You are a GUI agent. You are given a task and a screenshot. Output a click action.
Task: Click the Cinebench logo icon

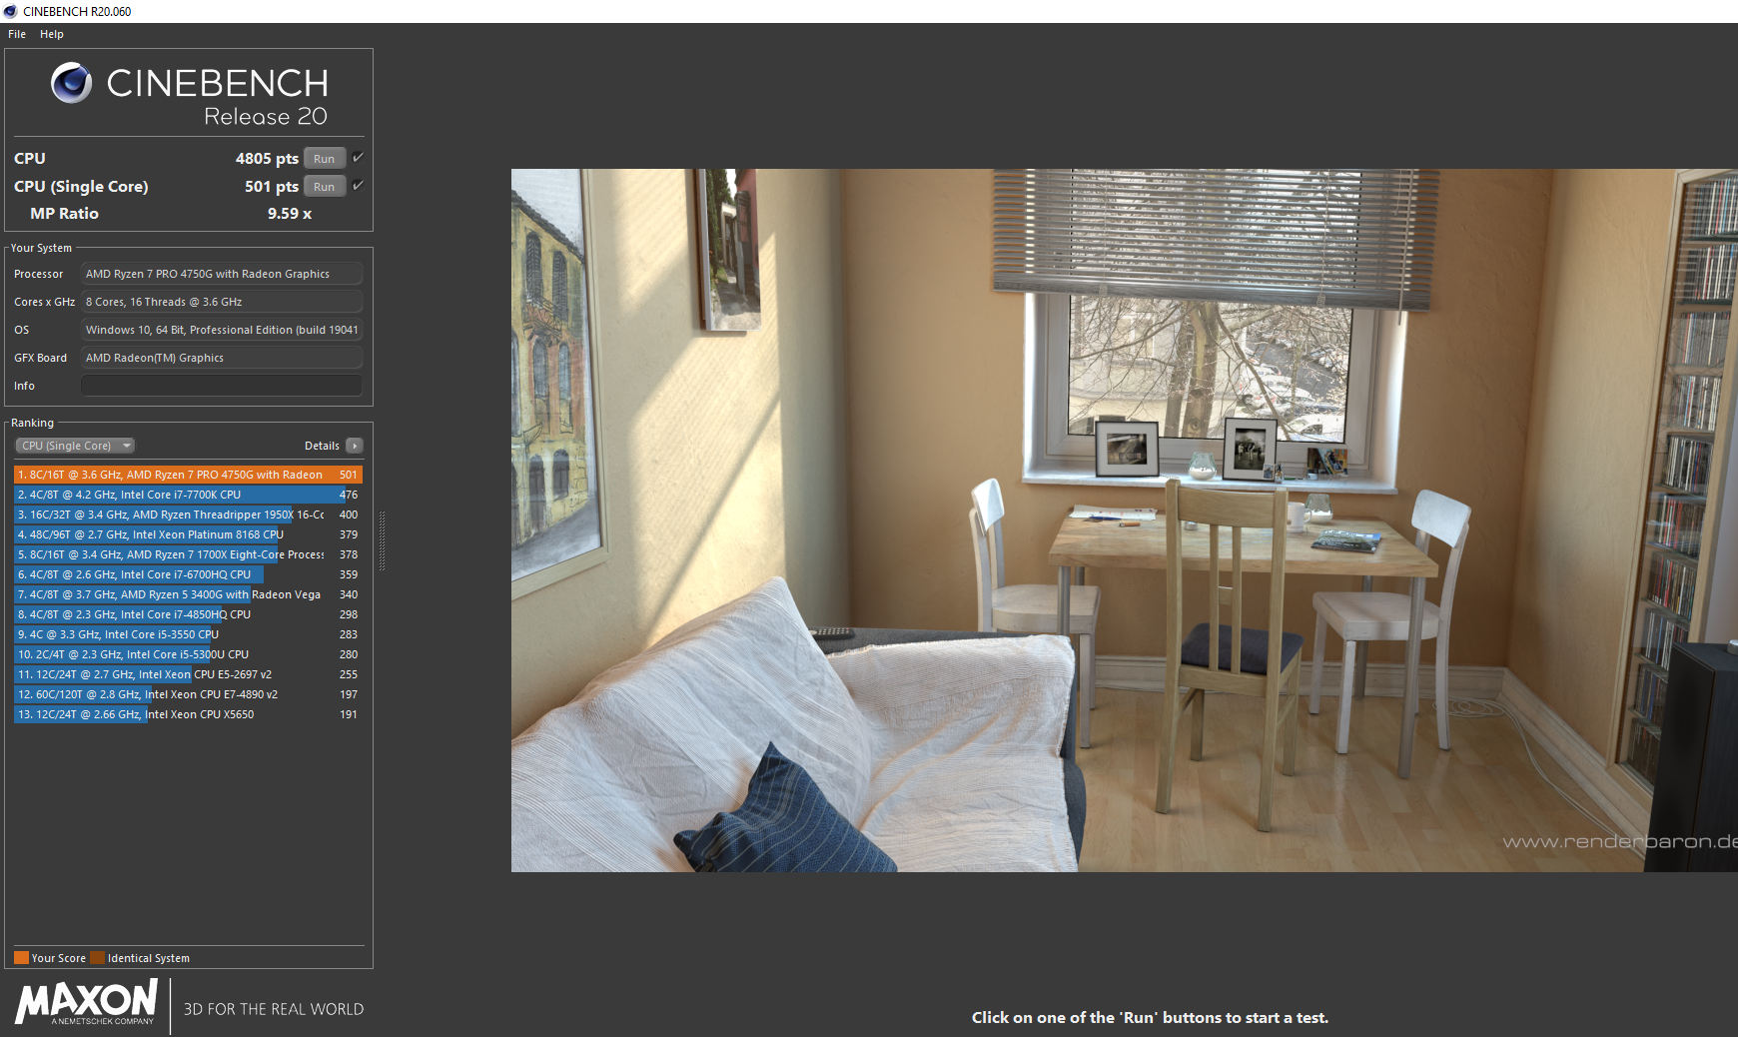pyautogui.click(x=72, y=83)
